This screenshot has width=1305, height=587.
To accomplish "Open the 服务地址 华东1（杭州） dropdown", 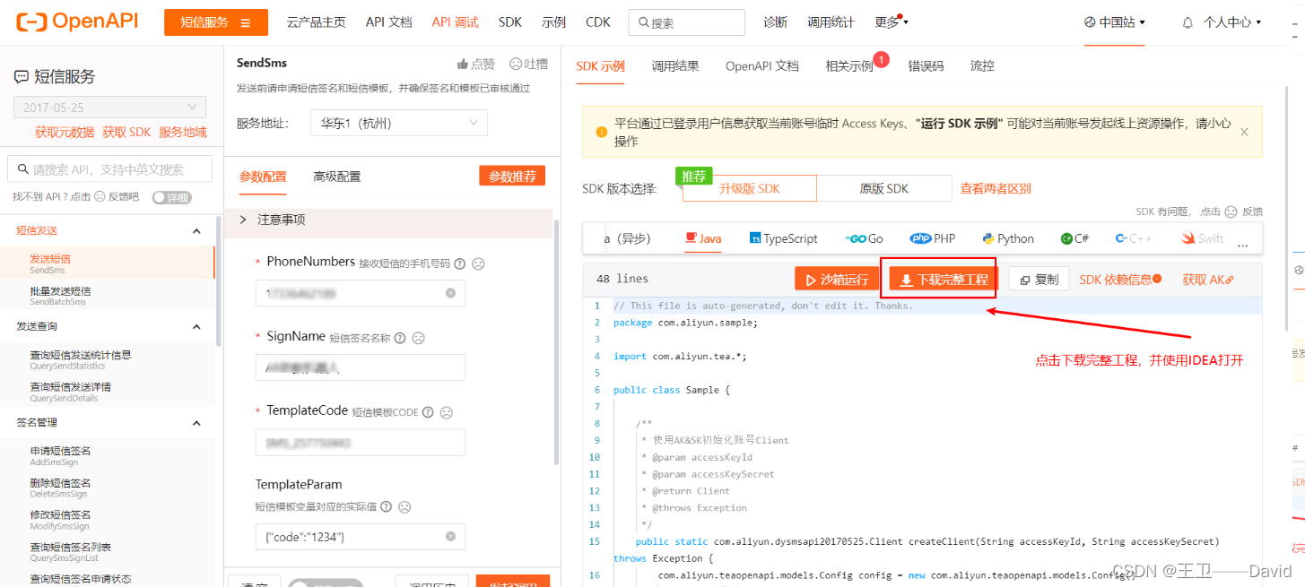I will tap(399, 123).
